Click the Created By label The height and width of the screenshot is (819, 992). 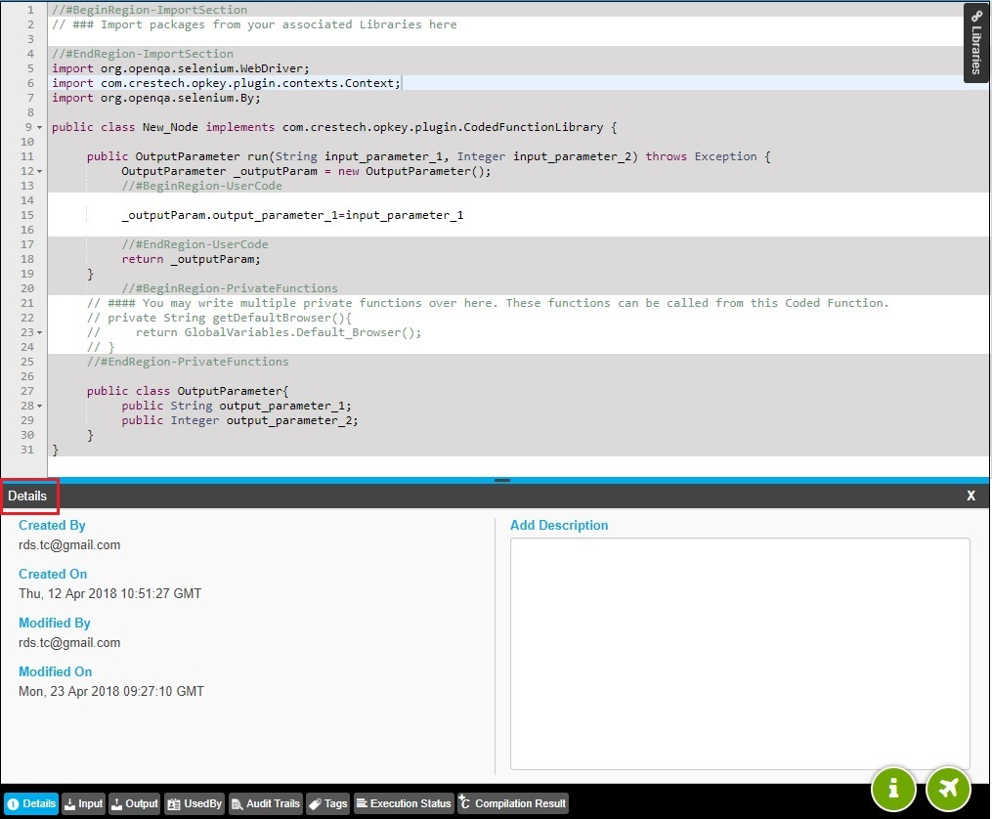(x=52, y=525)
